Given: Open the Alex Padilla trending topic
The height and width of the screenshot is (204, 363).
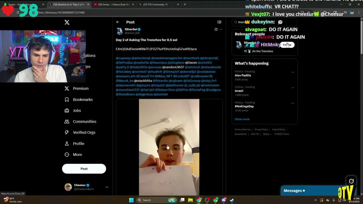Looking at the screenshot, I should pos(243,75).
